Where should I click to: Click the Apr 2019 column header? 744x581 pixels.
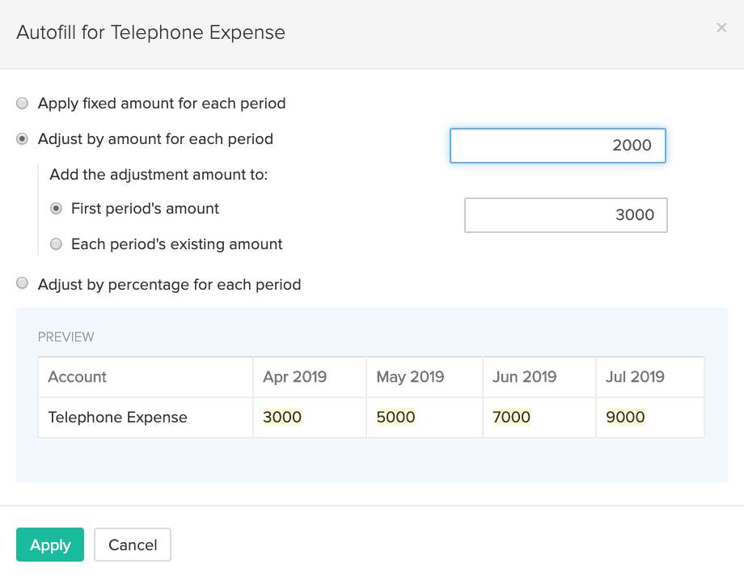(x=294, y=377)
